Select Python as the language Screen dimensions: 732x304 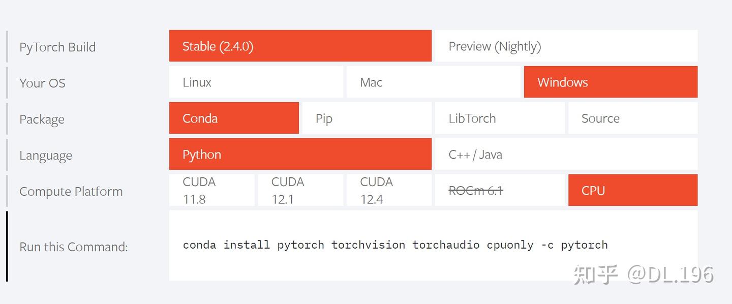(x=300, y=155)
